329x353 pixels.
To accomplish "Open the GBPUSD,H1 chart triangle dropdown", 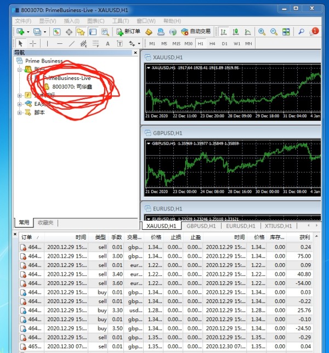I will coord(149,144).
